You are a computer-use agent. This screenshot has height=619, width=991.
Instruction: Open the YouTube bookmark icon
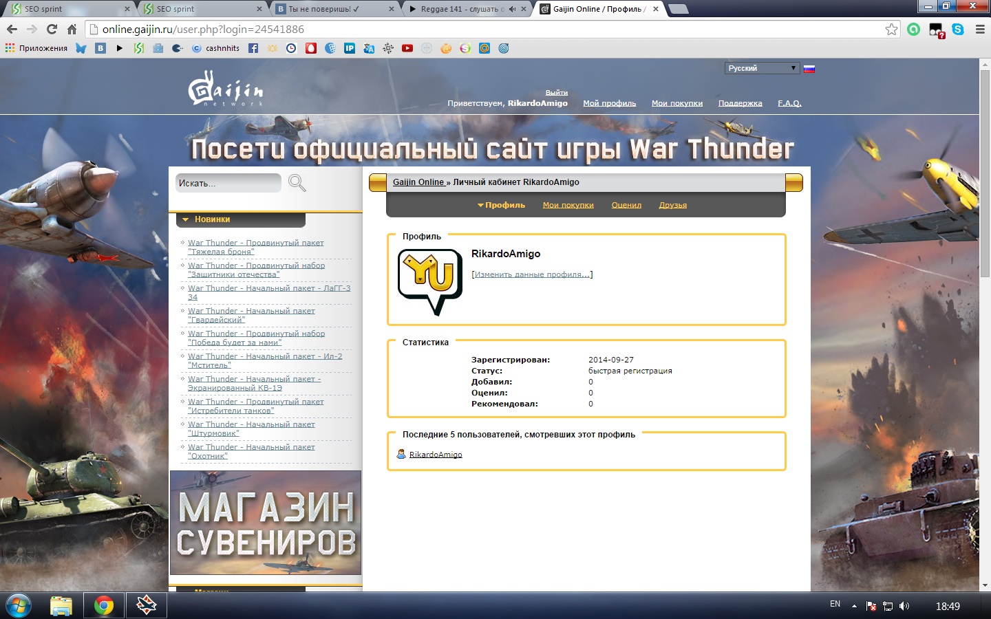pos(407,48)
